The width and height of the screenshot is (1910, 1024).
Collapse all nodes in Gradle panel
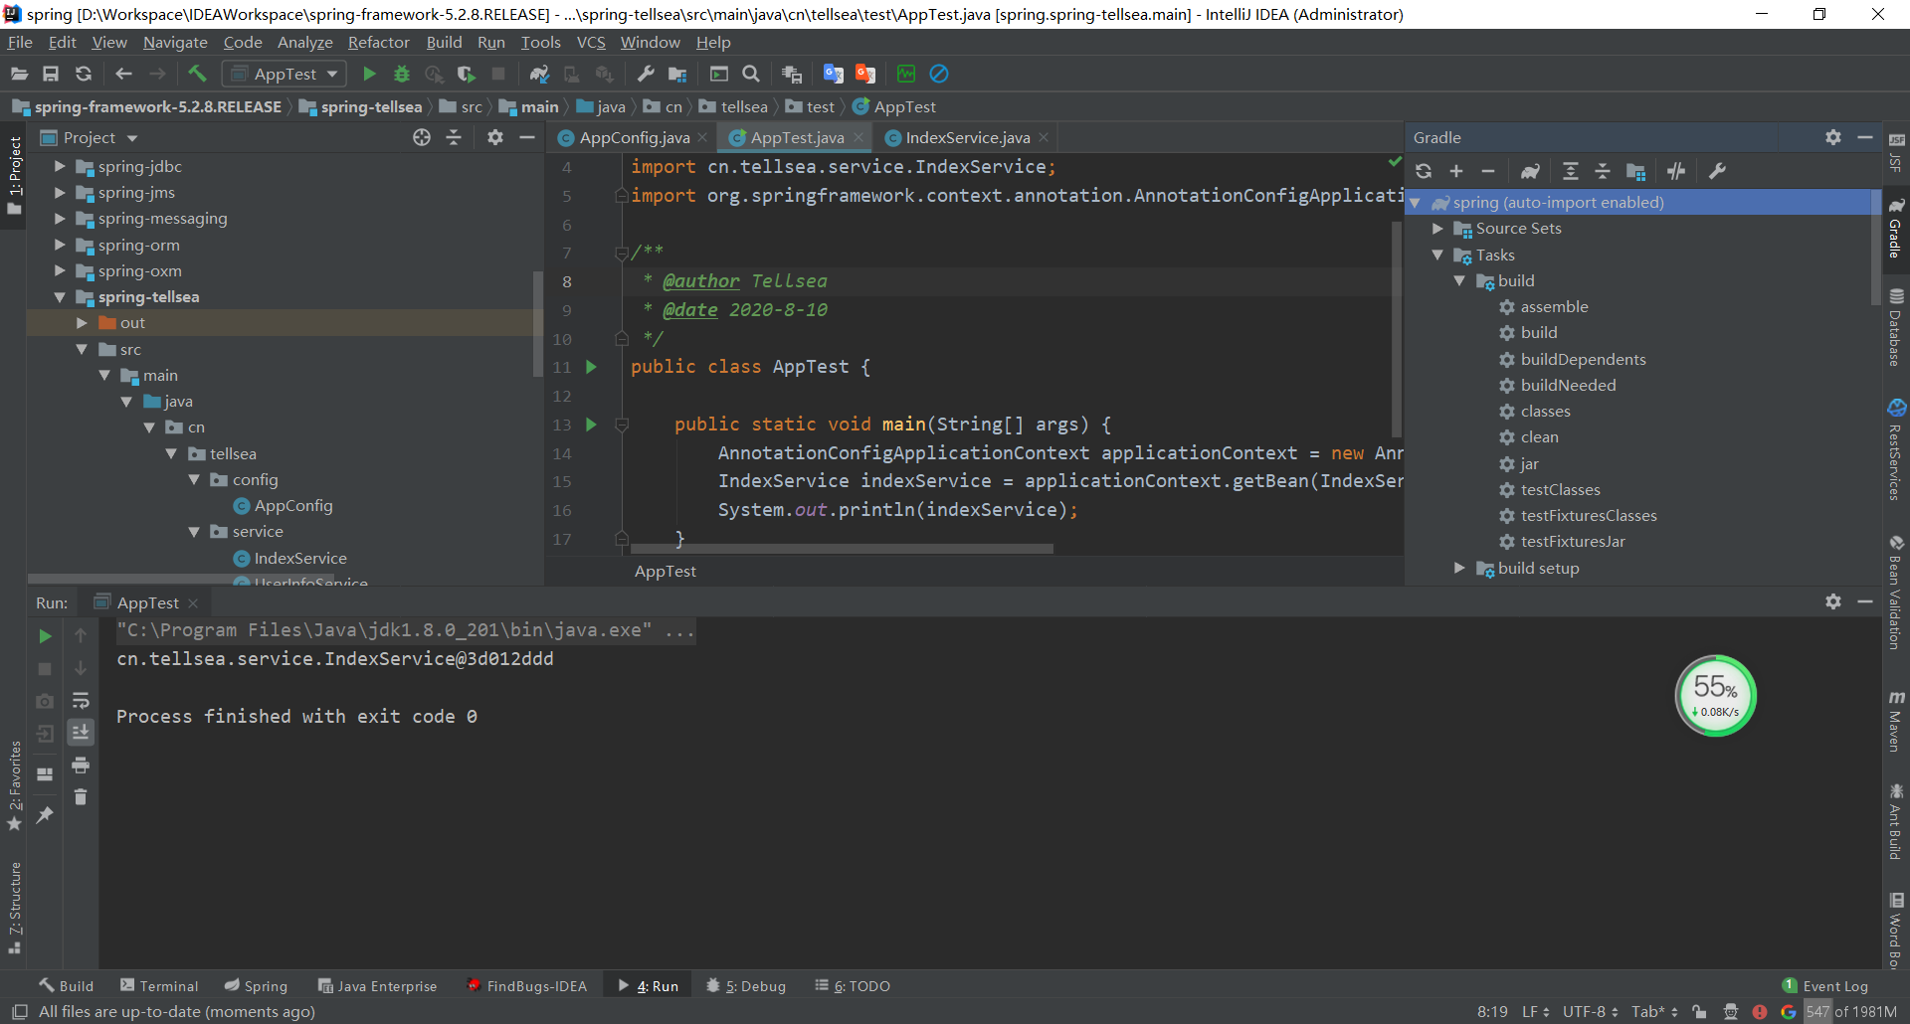tap(1603, 170)
